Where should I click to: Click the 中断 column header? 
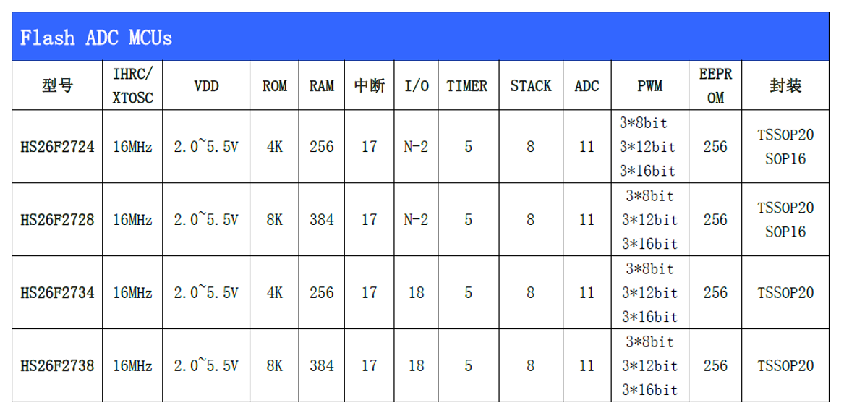pos(370,86)
